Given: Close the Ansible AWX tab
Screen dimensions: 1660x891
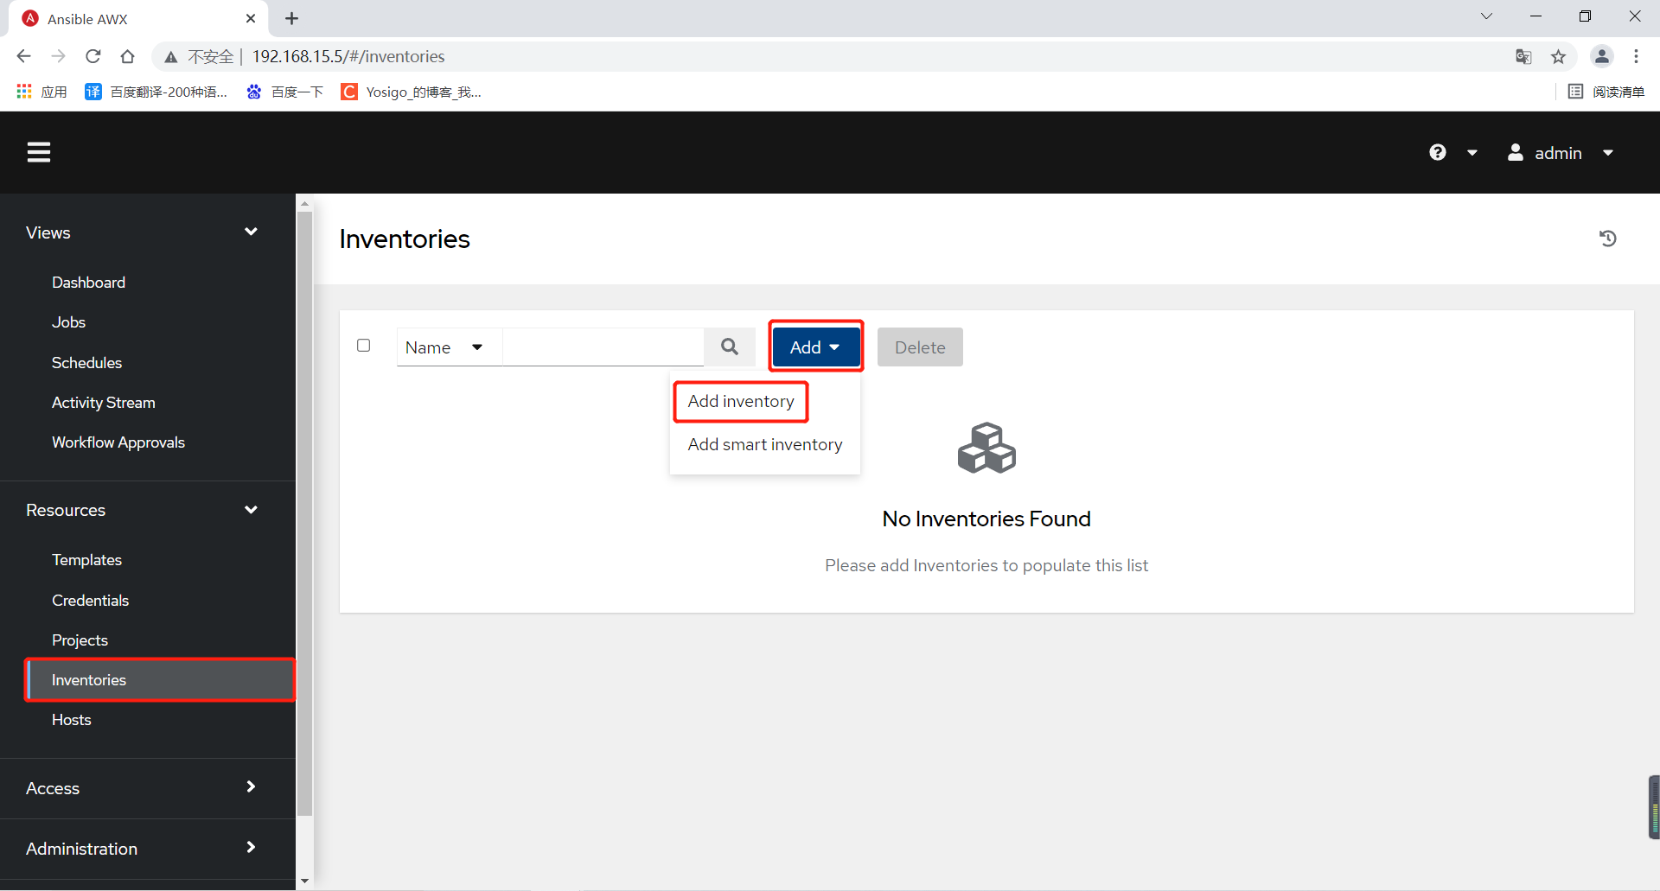Looking at the screenshot, I should [251, 18].
